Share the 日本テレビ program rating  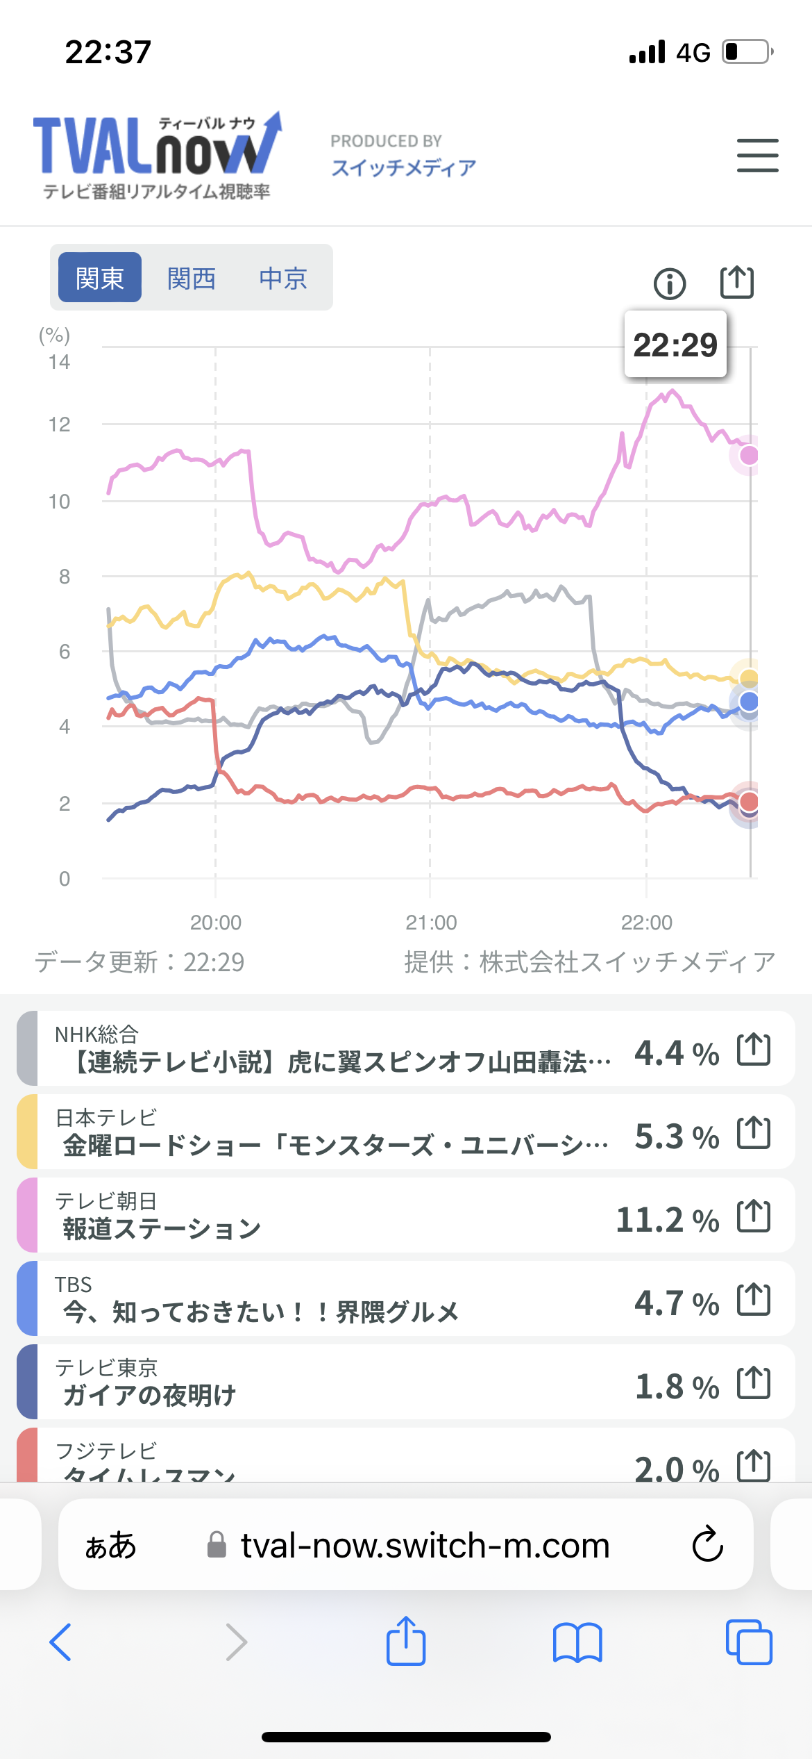pyautogui.click(x=754, y=1132)
